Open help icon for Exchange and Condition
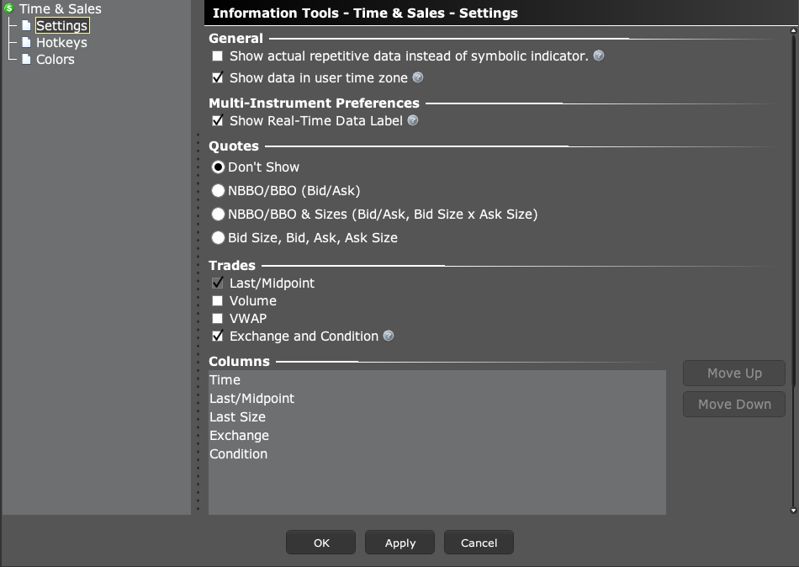 click(389, 336)
